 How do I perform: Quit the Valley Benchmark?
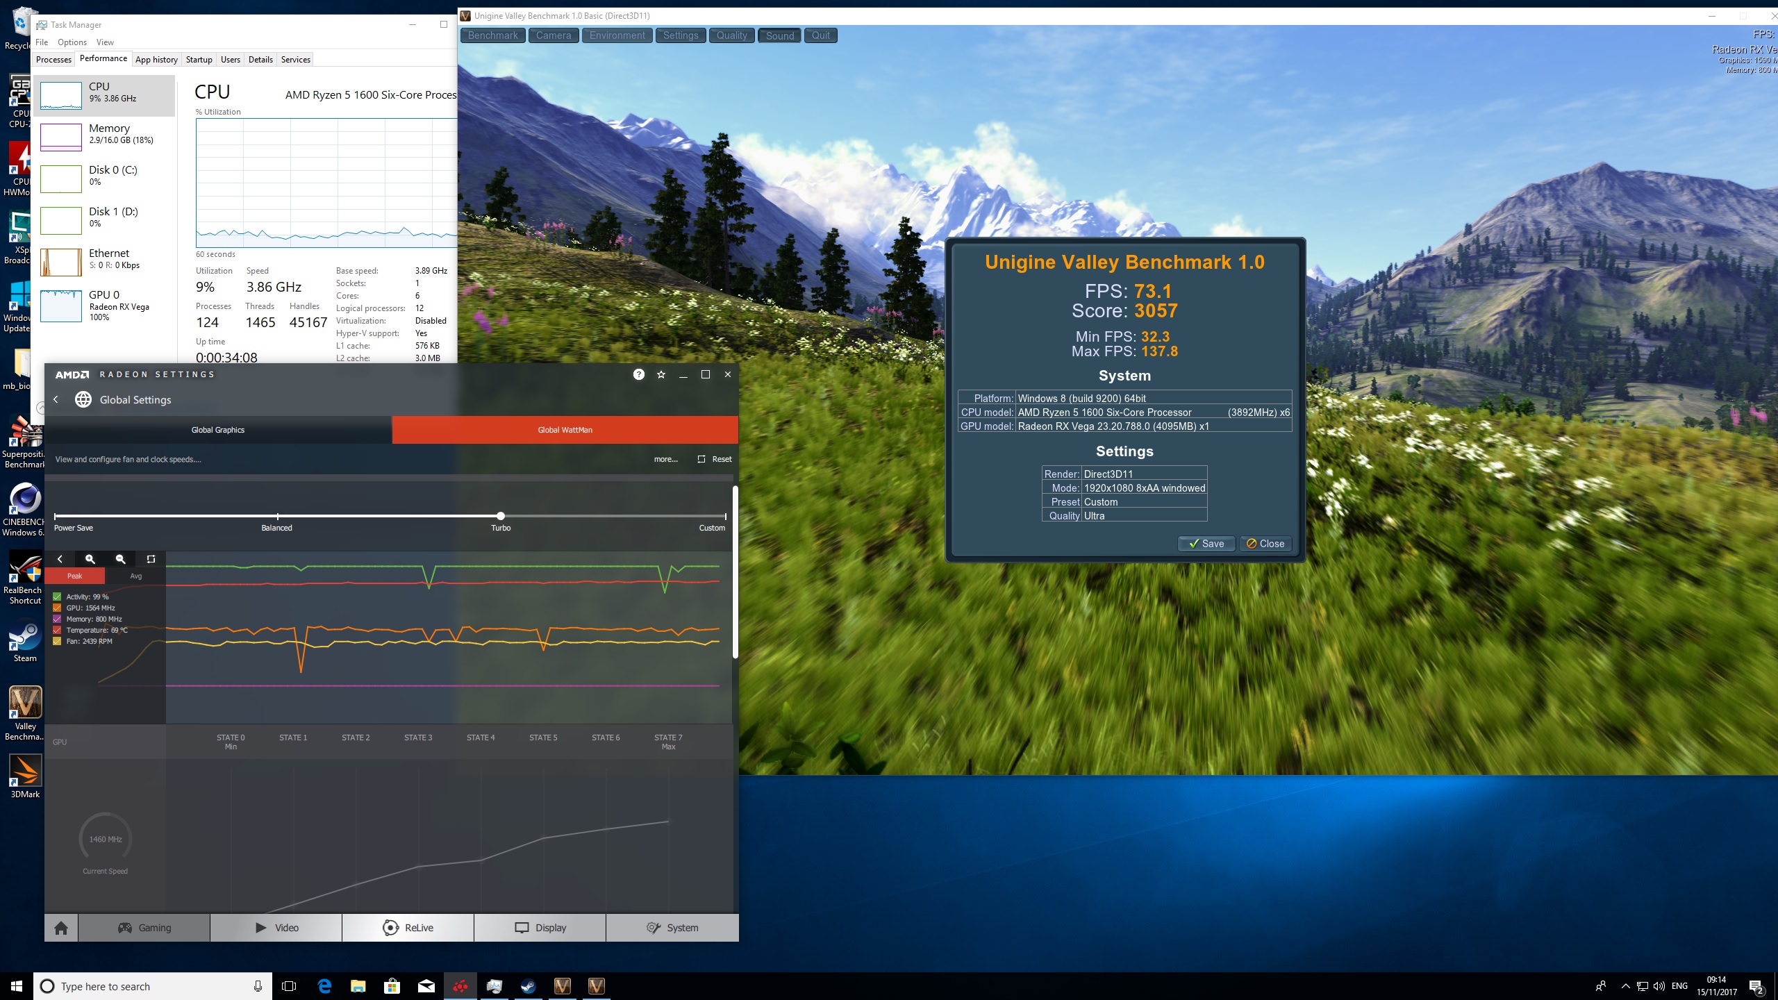[x=821, y=35]
